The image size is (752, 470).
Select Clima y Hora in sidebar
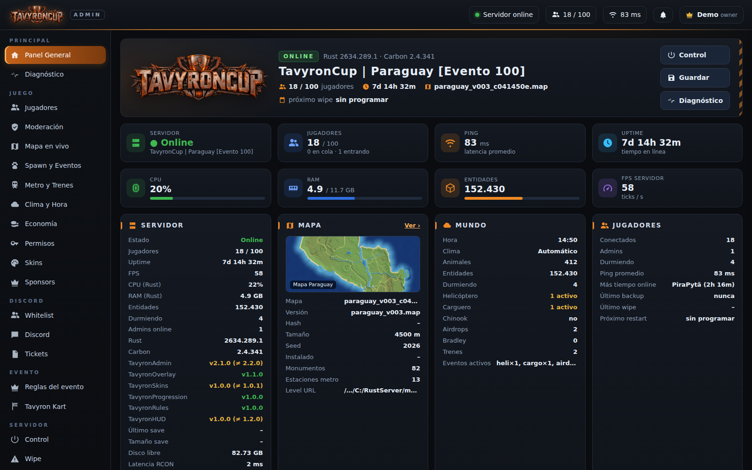click(55, 204)
